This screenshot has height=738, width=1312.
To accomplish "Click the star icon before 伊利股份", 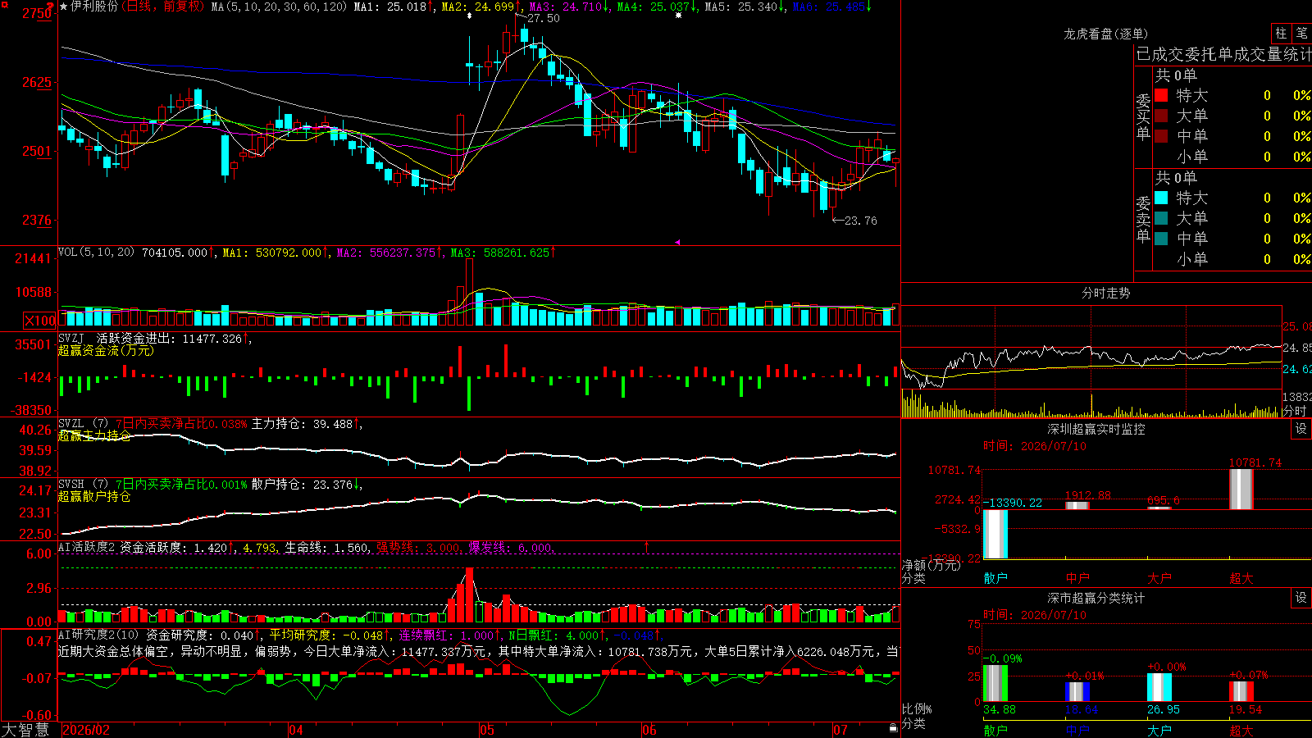I will (64, 7).
